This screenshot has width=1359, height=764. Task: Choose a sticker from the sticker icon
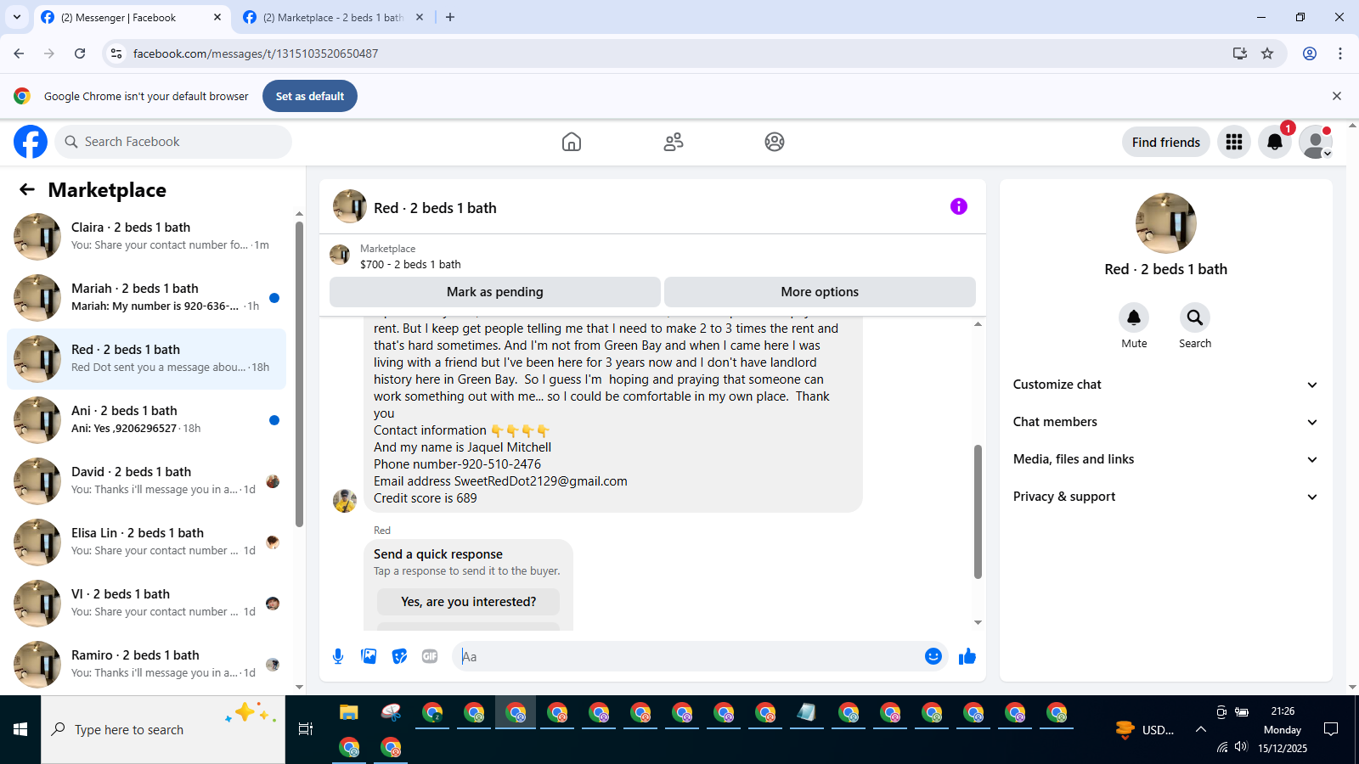pyautogui.click(x=399, y=656)
